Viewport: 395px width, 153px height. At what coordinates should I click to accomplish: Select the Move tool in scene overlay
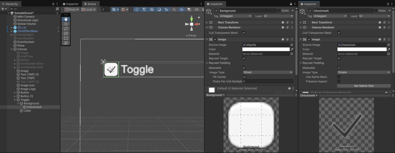tap(66, 24)
